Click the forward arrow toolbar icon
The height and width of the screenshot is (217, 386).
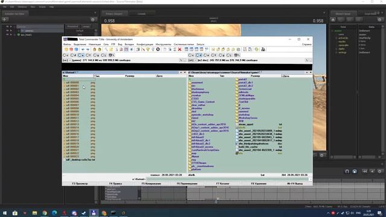tap(87, 49)
